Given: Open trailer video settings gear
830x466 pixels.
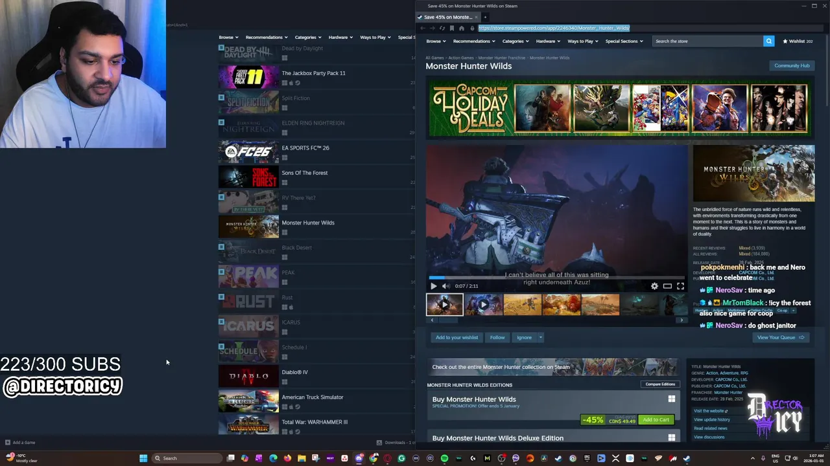Looking at the screenshot, I should tap(654, 286).
